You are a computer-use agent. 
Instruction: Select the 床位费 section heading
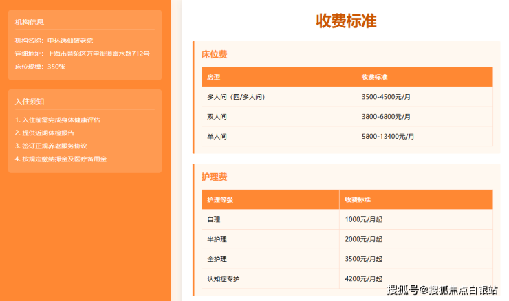pos(214,54)
